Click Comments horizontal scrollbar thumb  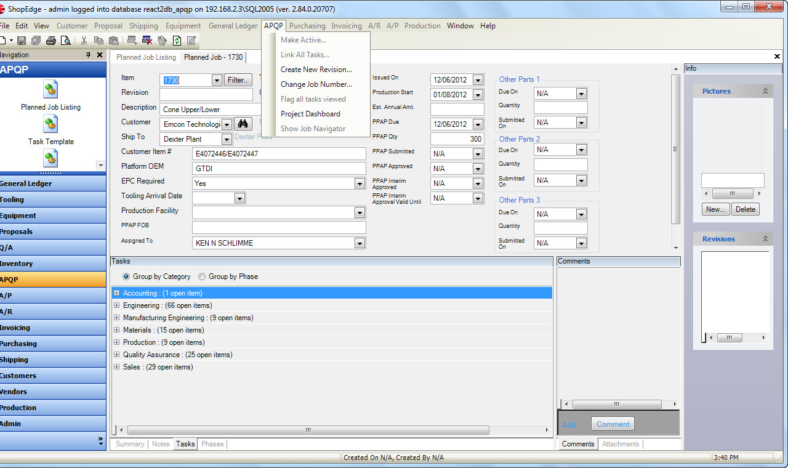pos(617,405)
